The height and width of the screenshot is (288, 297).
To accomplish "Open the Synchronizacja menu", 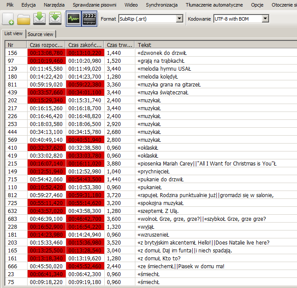I will coord(162,5).
